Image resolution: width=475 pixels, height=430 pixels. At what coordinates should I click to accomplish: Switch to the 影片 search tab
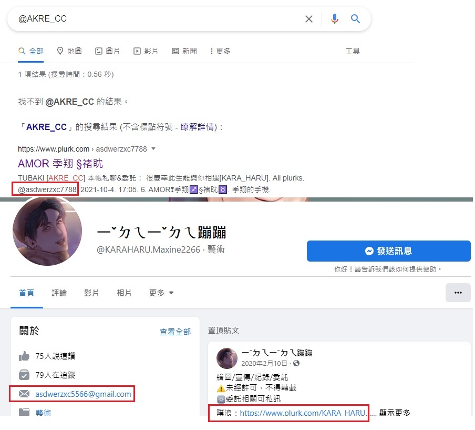(146, 51)
